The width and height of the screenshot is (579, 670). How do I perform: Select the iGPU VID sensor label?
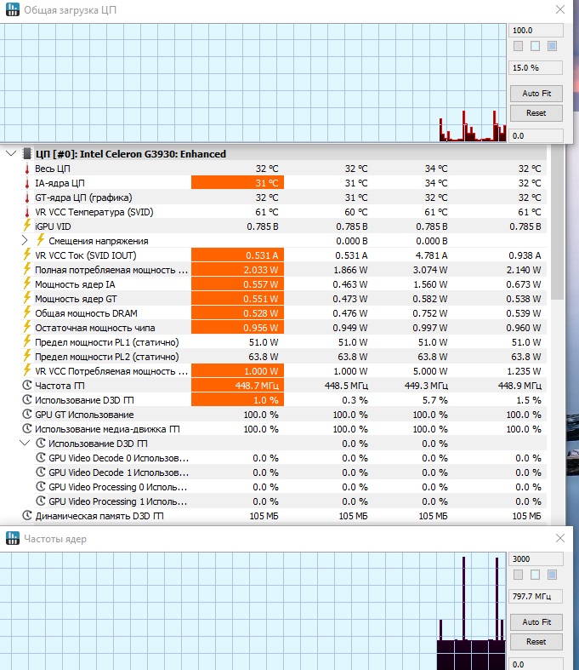coord(53,226)
